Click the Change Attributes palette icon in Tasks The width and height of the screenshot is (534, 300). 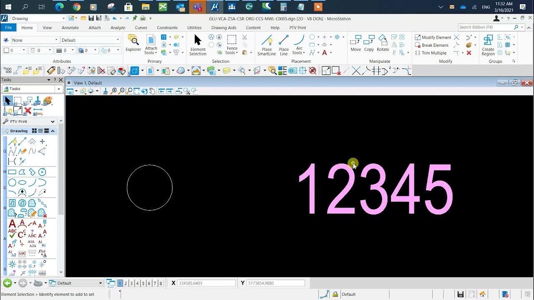[x=48, y=101]
